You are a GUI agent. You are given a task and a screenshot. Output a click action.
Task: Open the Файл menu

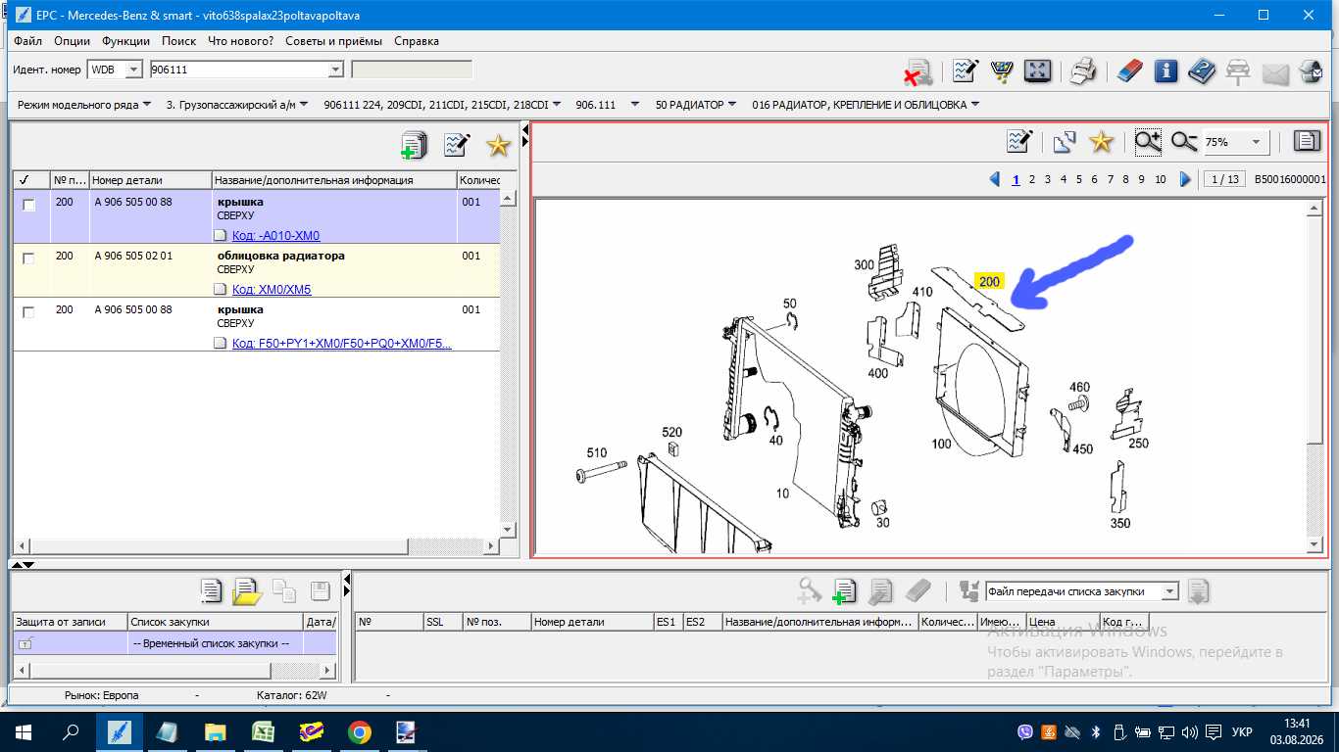click(x=28, y=41)
